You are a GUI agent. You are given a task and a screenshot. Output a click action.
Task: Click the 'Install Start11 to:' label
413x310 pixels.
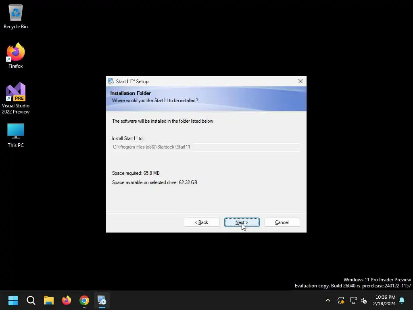128,138
